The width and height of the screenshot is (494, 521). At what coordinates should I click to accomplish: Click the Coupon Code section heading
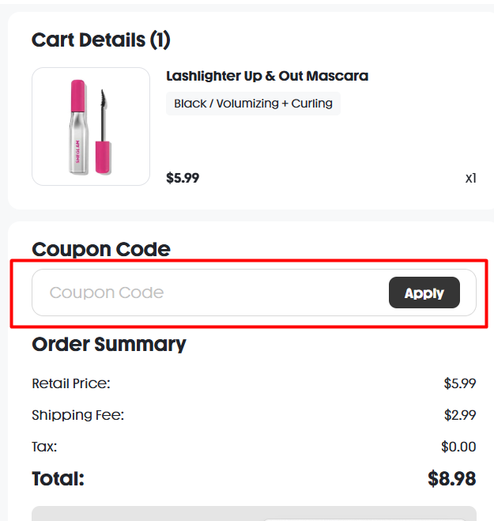tap(101, 249)
